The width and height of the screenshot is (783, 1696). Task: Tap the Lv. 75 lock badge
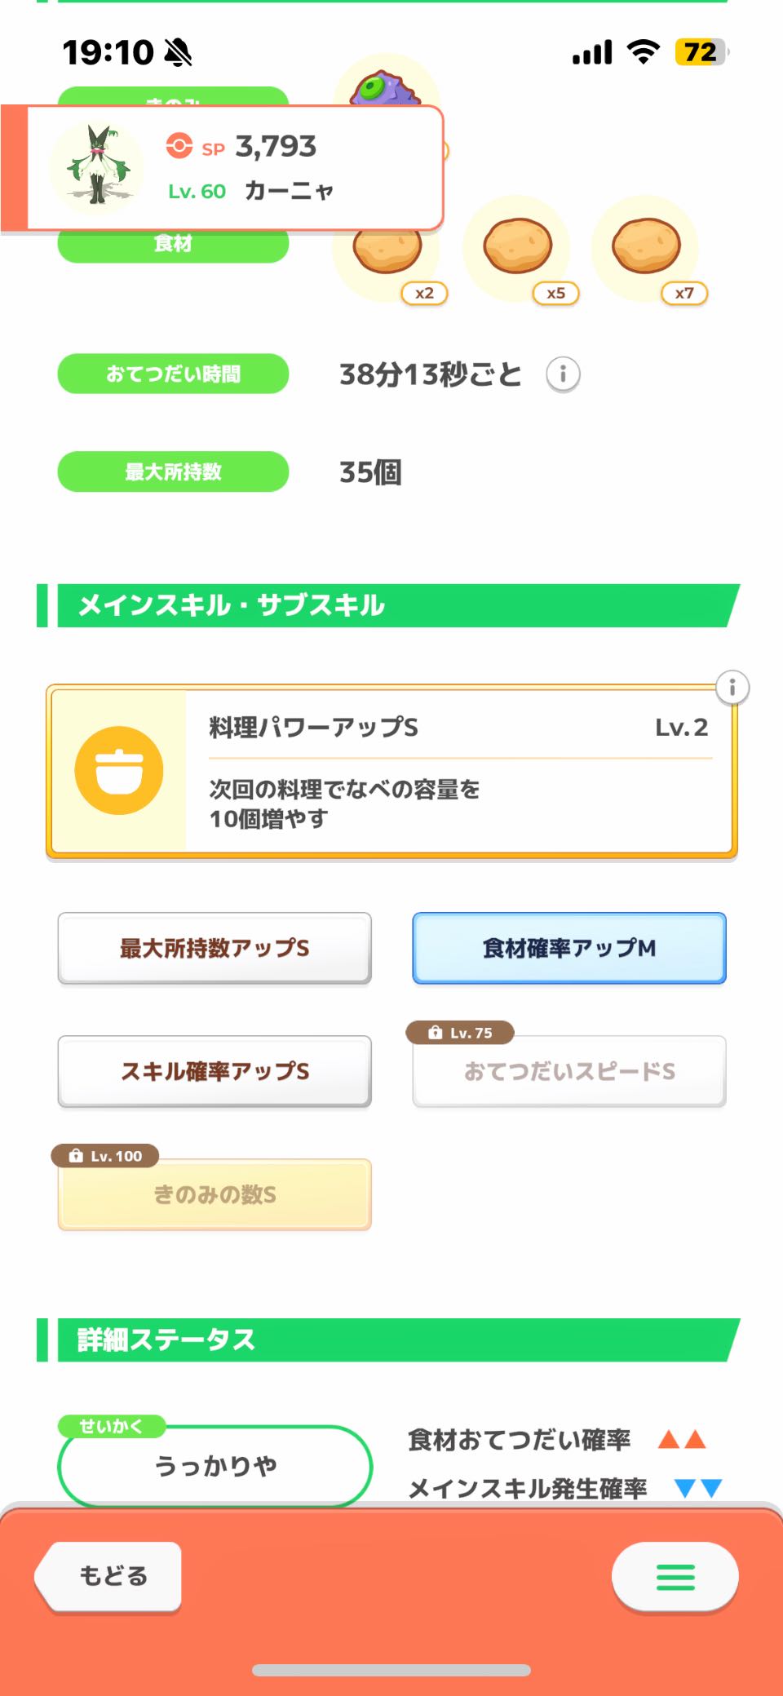click(x=461, y=1033)
